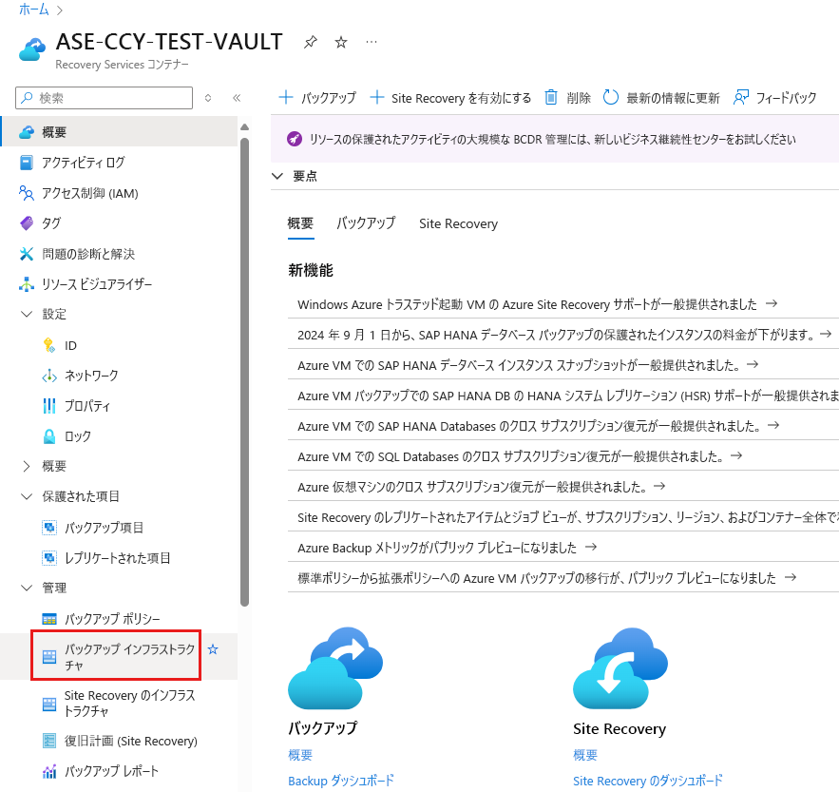Click the sidebar scrollbar up arrow

click(x=244, y=127)
